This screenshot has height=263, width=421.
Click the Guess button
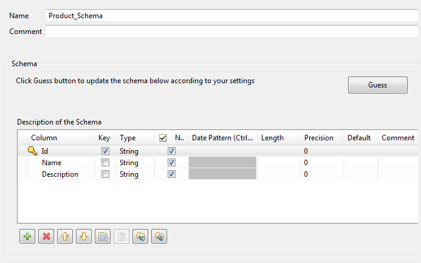[377, 85]
